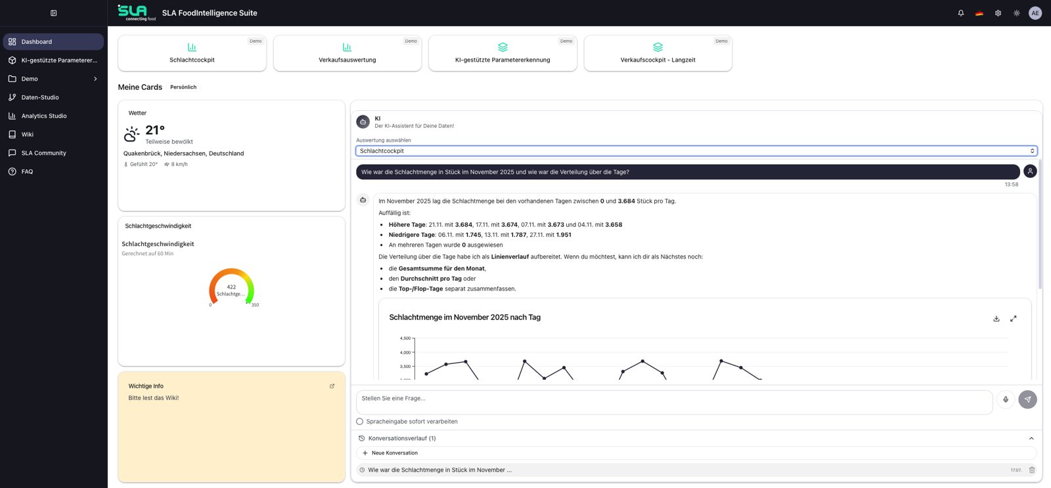
Task: Click the Schlachtgeschwindigkeit gauge
Action: tap(231, 287)
